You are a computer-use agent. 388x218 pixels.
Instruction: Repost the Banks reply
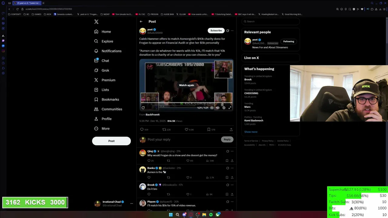(x=168, y=177)
